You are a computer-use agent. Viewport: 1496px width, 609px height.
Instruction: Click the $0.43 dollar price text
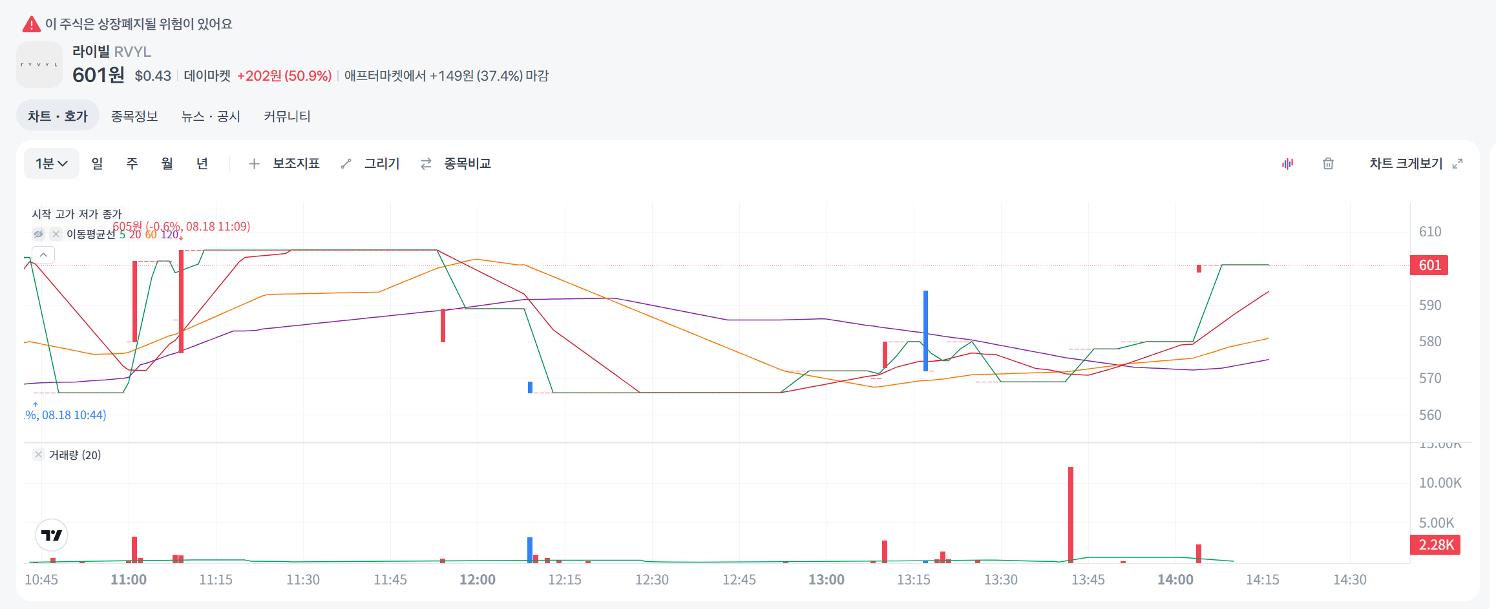(153, 76)
